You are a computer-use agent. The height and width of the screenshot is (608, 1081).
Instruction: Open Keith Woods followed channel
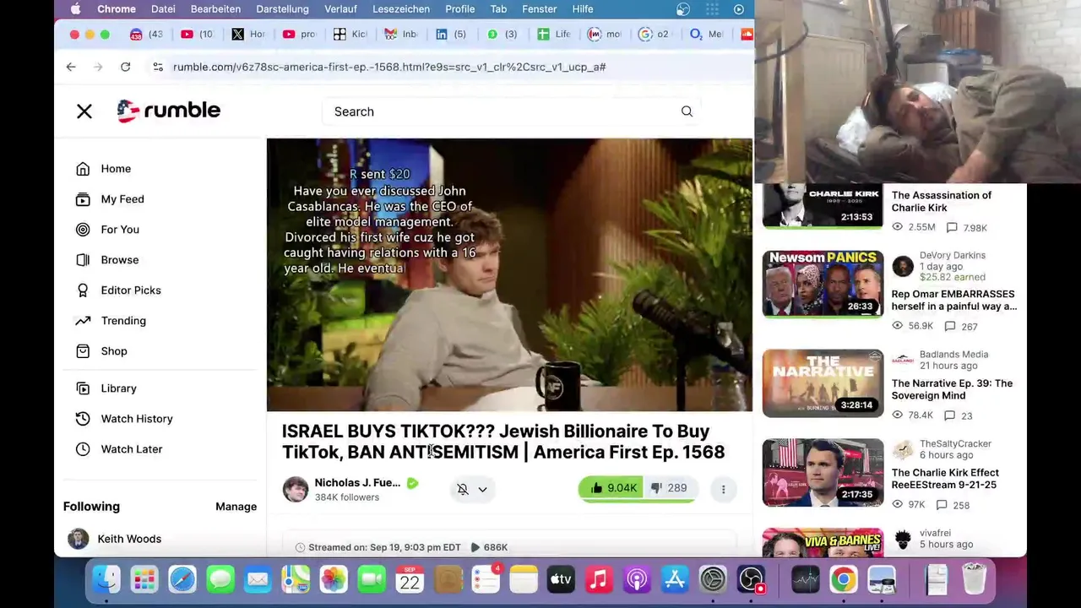[129, 539]
